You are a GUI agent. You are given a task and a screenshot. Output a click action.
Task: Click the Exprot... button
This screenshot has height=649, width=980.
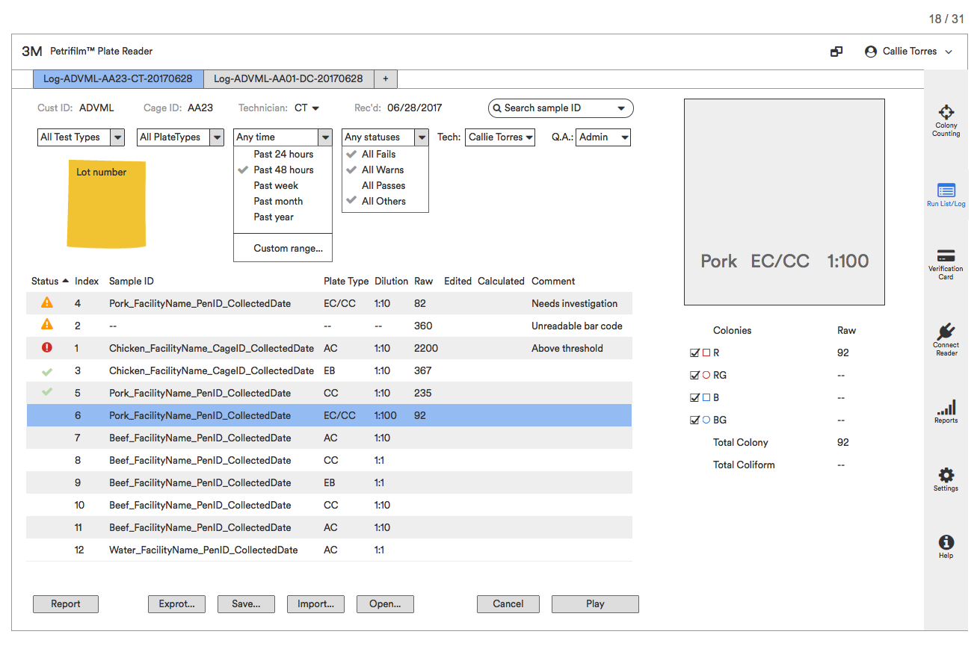(176, 604)
